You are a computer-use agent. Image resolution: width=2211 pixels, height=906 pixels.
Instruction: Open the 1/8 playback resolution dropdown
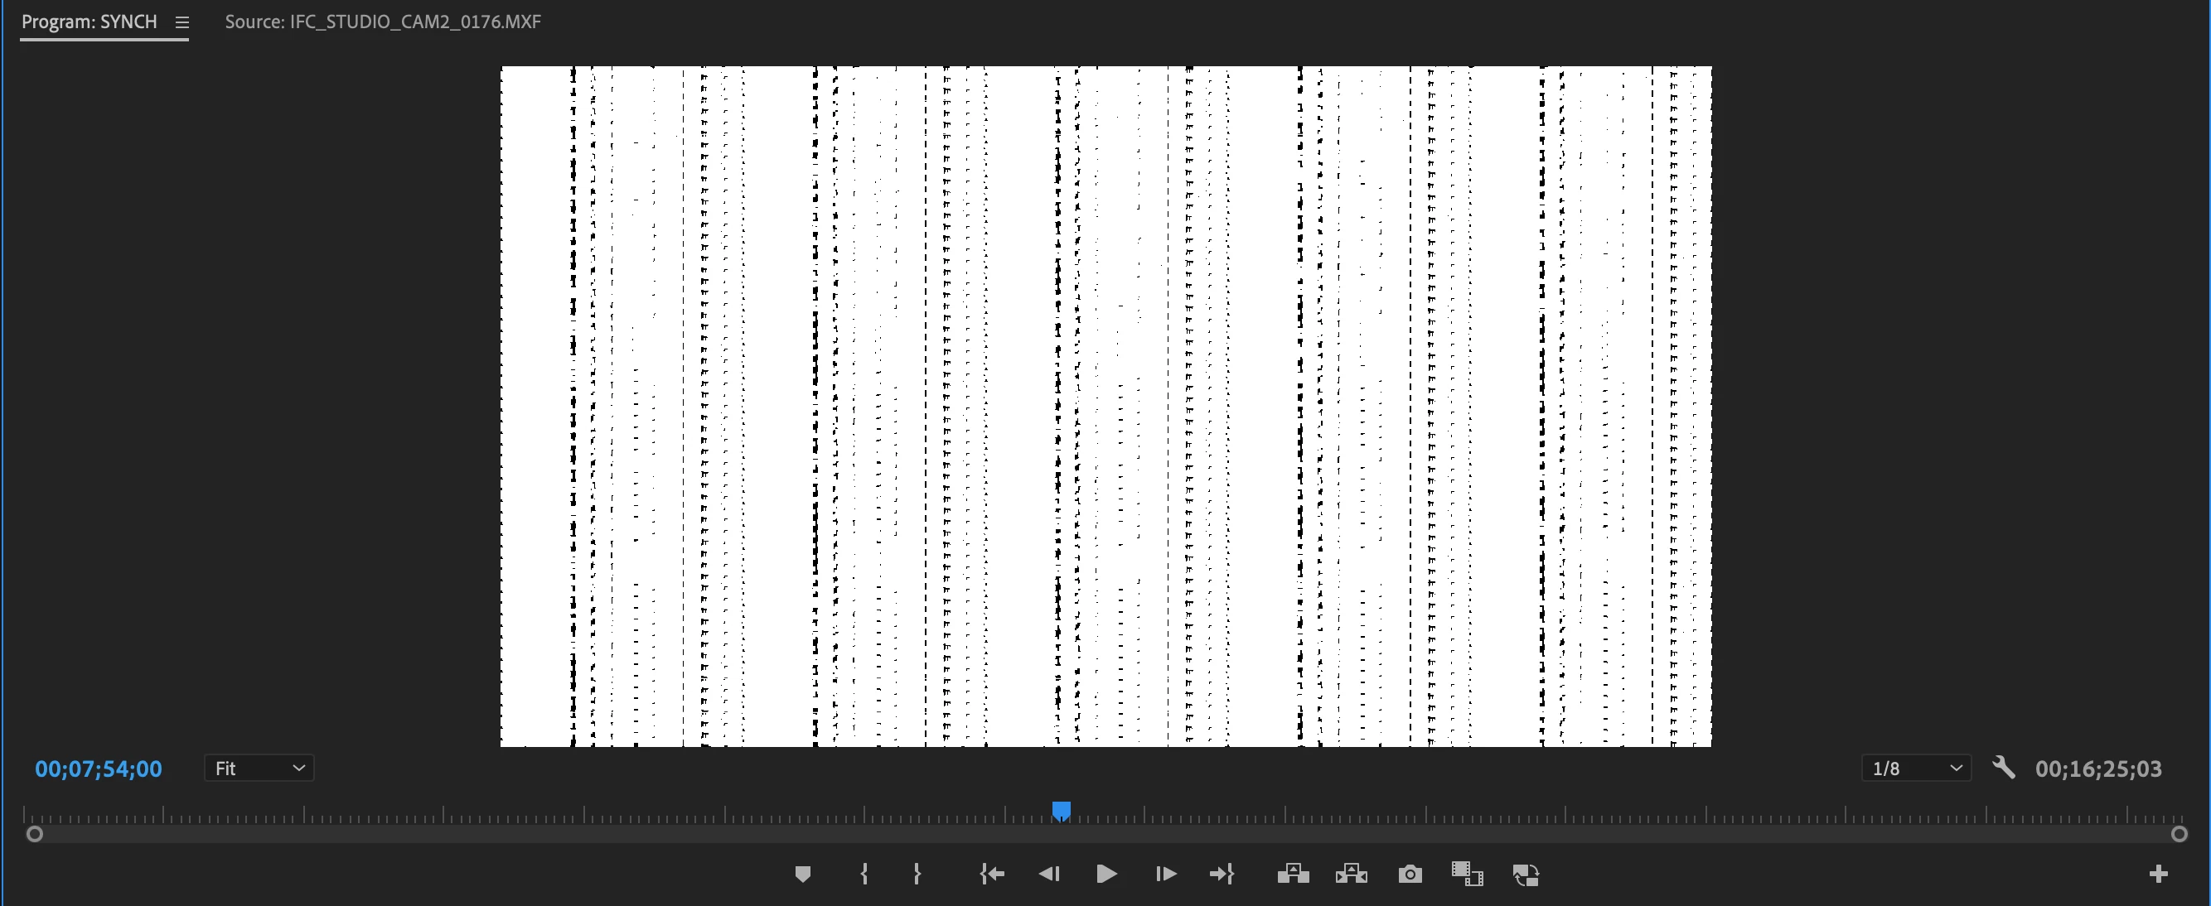[x=1916, y=768]
